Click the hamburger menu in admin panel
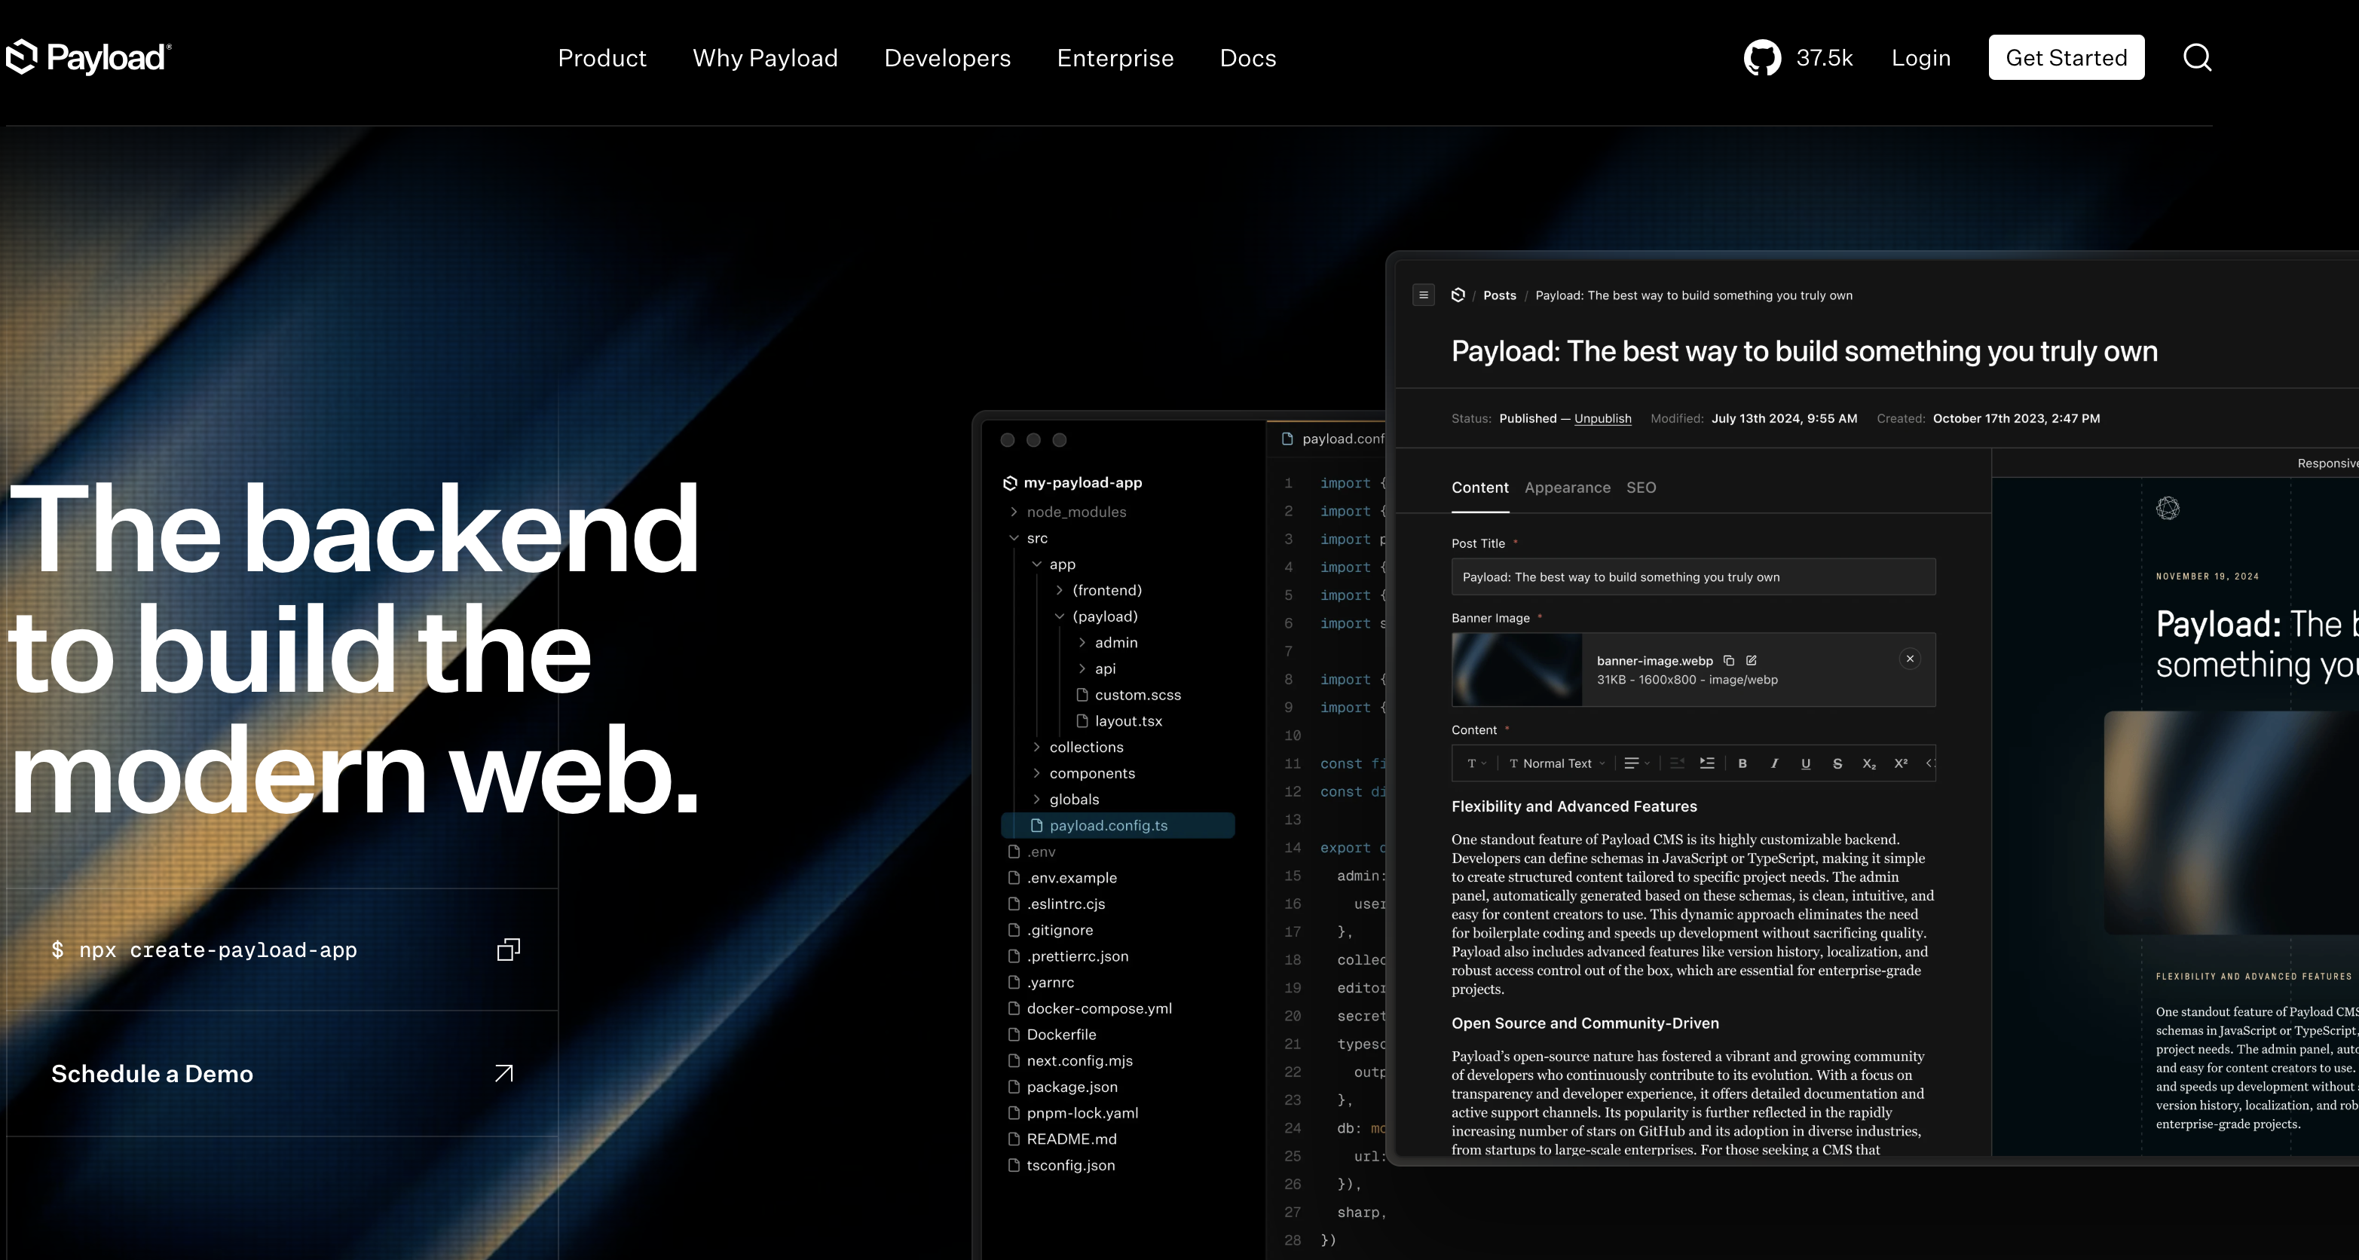This screenshot has width=2359, height=1260. pyautogui.click(x=1423, y=295)
